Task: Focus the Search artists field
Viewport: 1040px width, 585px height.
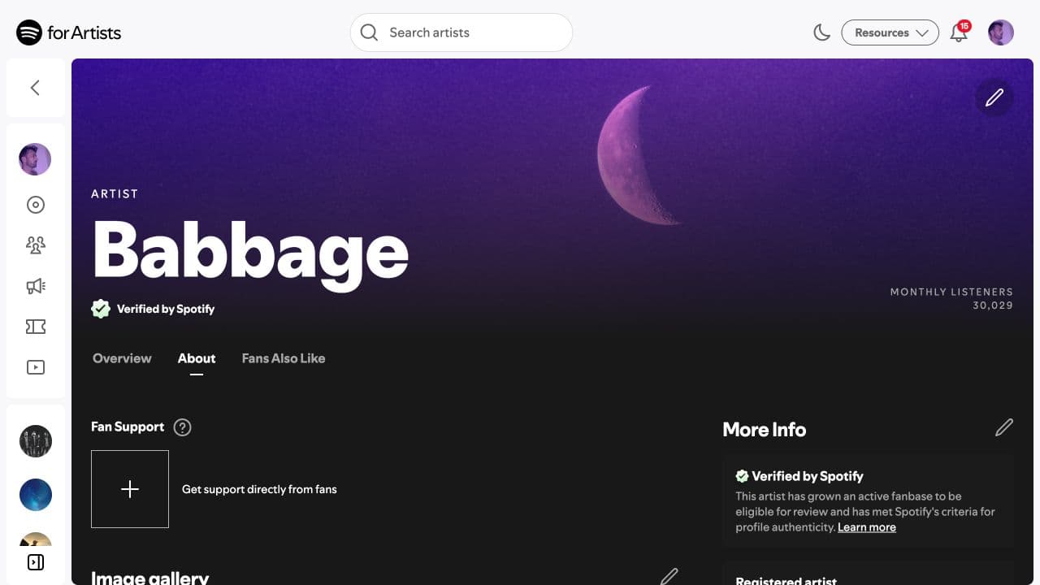Action: coord(461,32)
